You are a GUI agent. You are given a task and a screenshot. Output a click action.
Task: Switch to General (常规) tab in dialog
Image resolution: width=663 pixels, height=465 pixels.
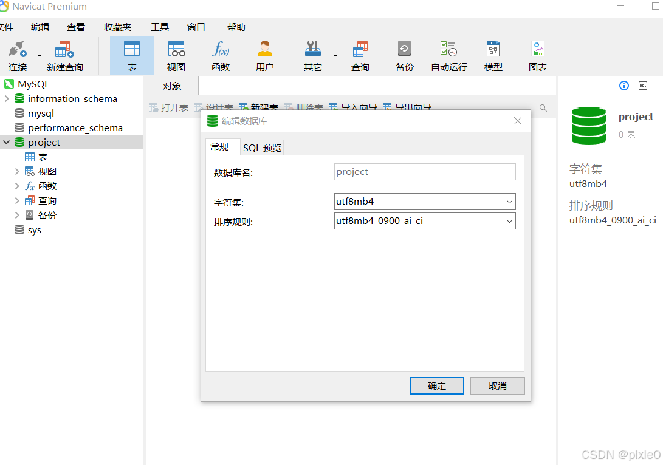[x=220, y=147]
